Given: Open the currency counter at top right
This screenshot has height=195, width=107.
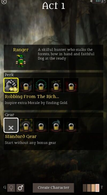Looking at the screenshot, I should [98, 1].
